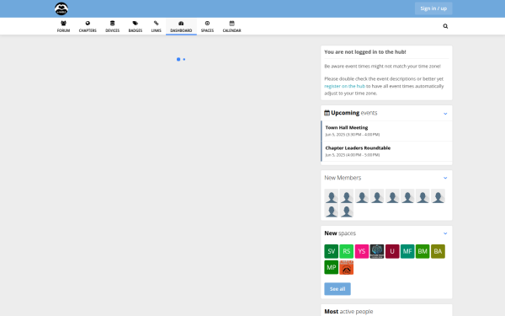Open the RS space icon
The height and width of the screenshot is (316, 505).
point(347,251)
